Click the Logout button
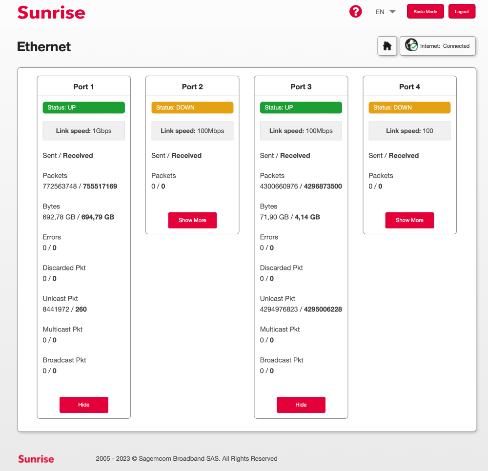Image resolution: width=488 pixels, height=471 pixels. point(462,12)
